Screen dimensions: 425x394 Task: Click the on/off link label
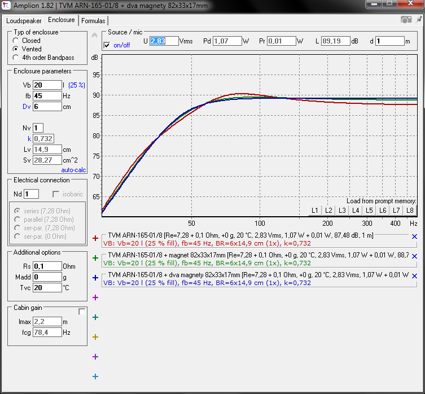click(122, 45)
